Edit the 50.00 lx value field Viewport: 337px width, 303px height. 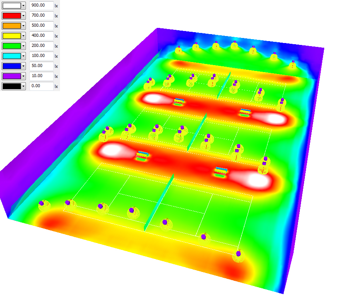tap(41, 66)
